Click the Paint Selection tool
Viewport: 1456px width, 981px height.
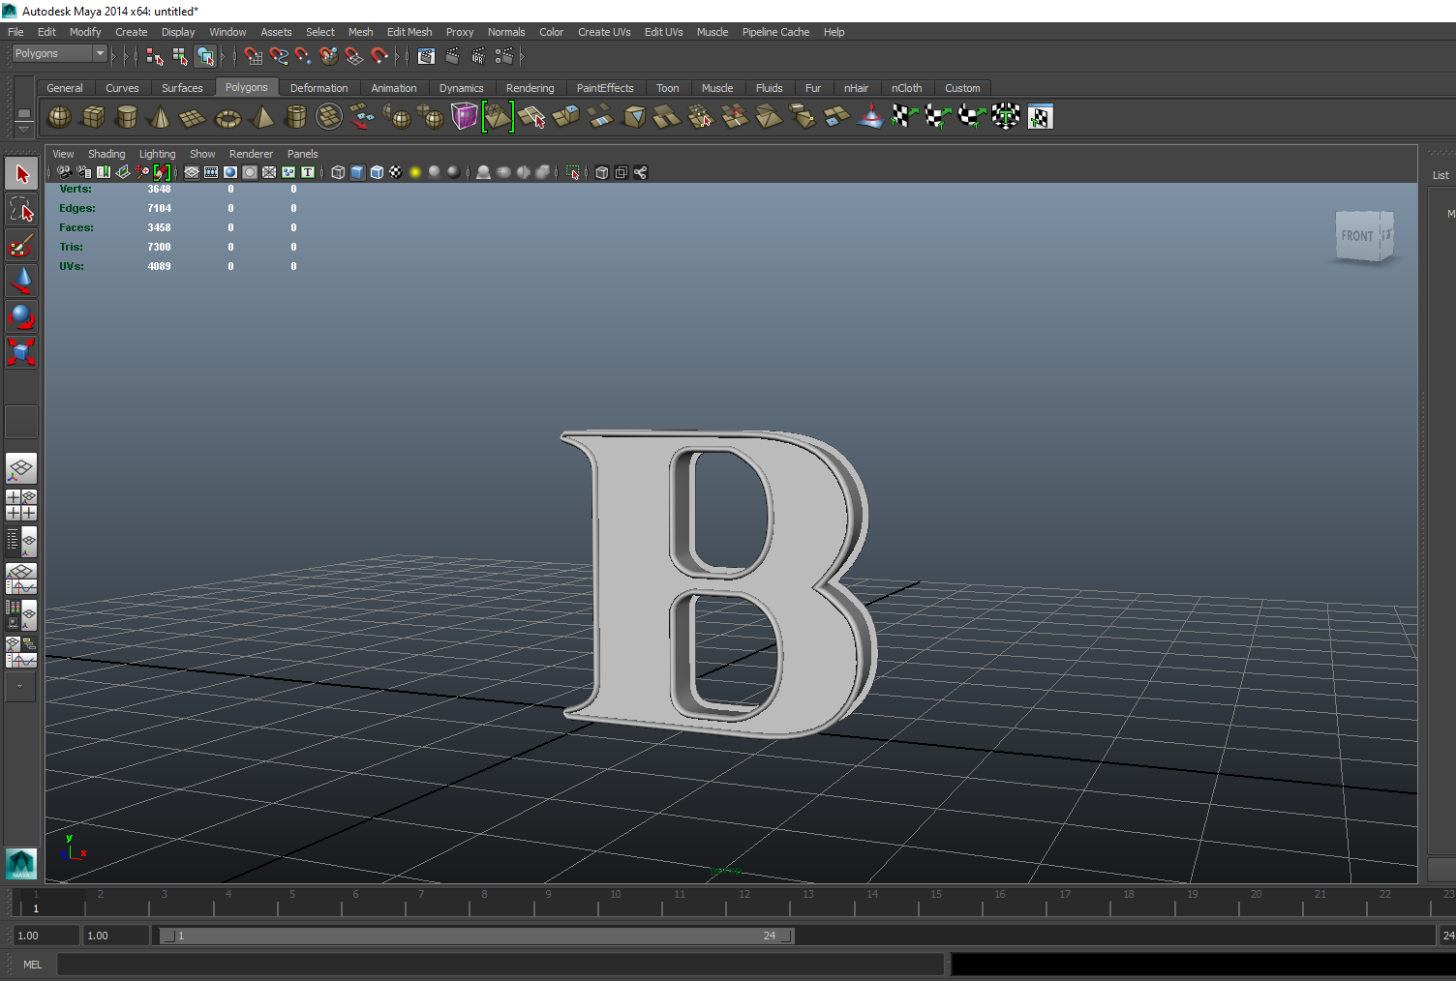[21, 246]
